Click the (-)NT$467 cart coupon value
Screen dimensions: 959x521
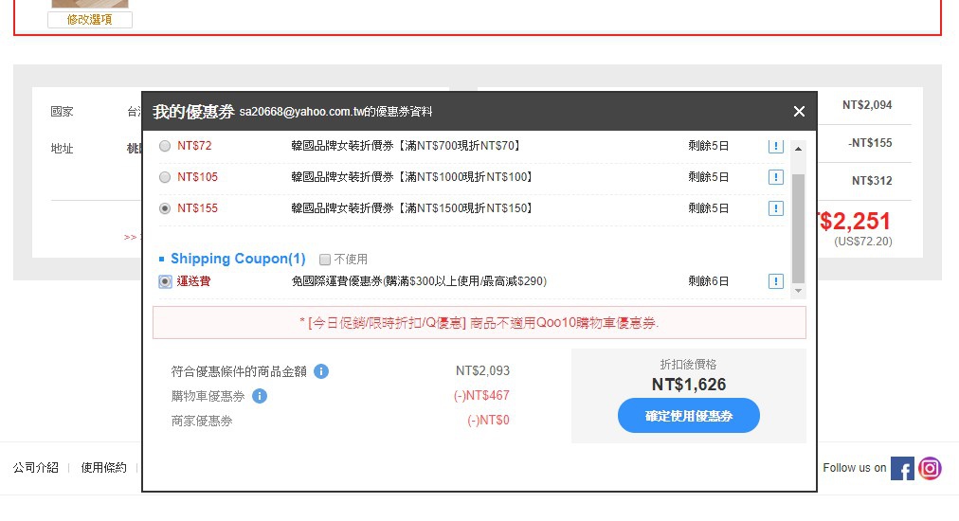tap(481, 396)
